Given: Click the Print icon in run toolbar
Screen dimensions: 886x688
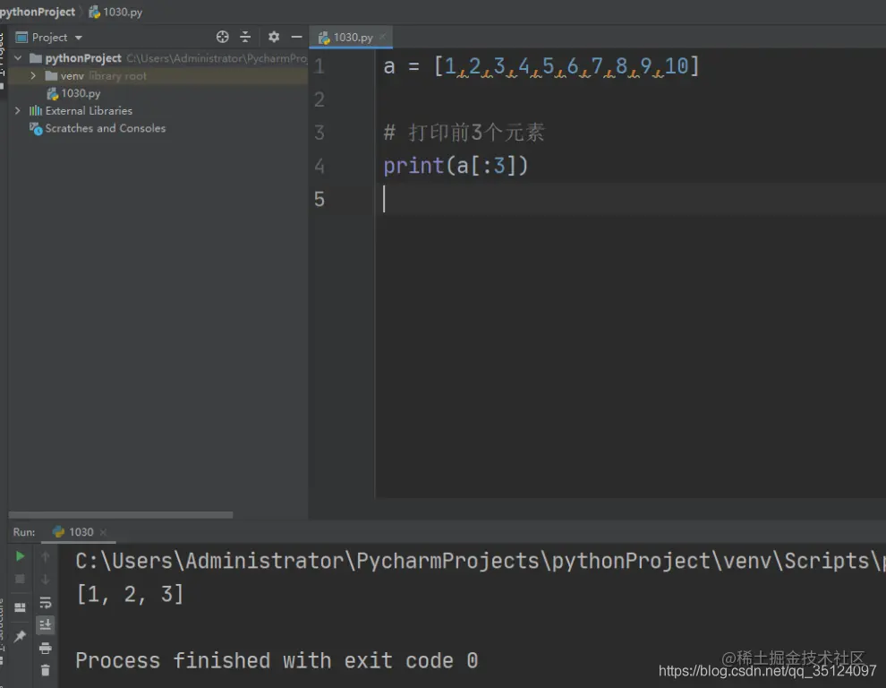Looking at the screenshot, I should tap(46, 648).
